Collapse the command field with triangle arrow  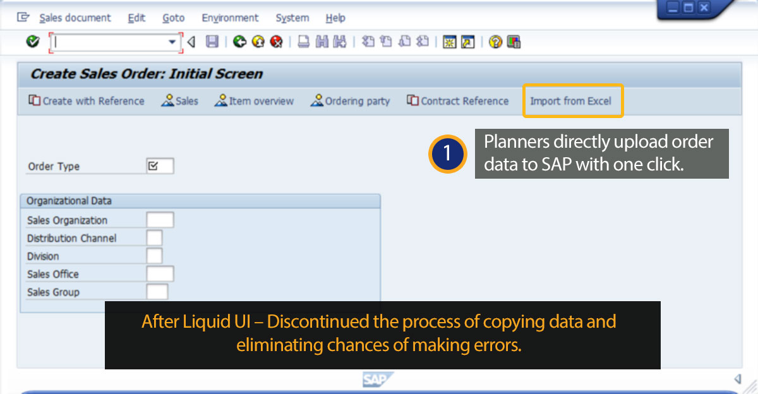pos(191,42)
